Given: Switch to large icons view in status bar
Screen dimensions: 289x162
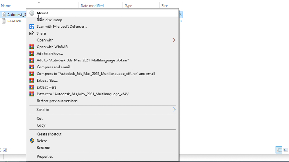Looking at the screenshot, I should [286, 150].
